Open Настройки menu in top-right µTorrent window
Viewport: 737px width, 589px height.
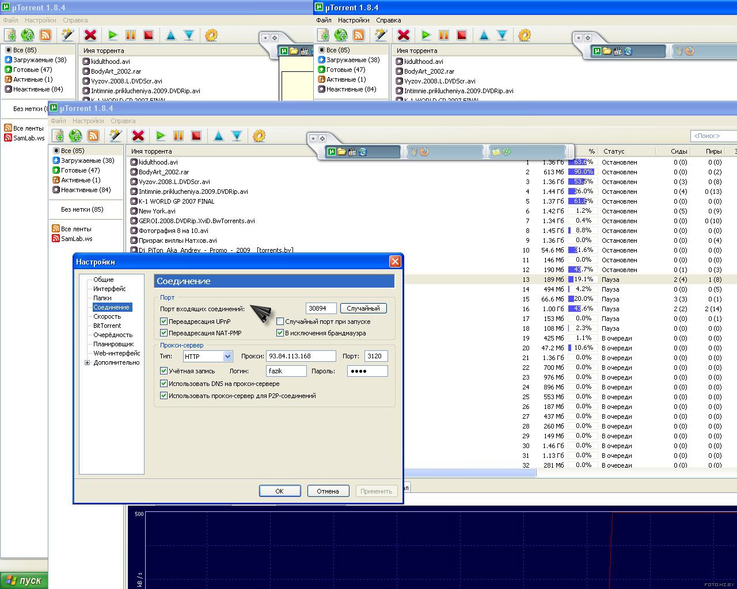coord(354,20)
